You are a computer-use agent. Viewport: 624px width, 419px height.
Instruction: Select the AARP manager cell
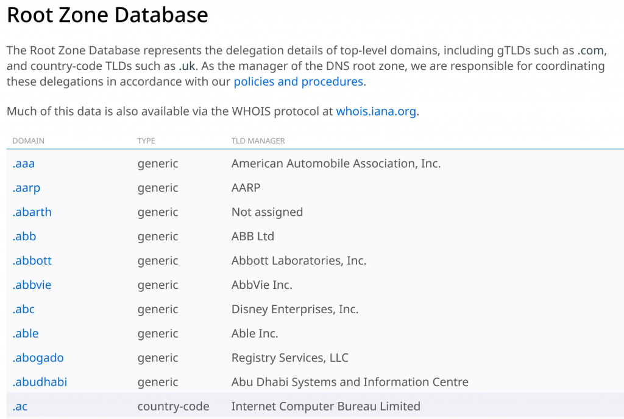[246, 188]
